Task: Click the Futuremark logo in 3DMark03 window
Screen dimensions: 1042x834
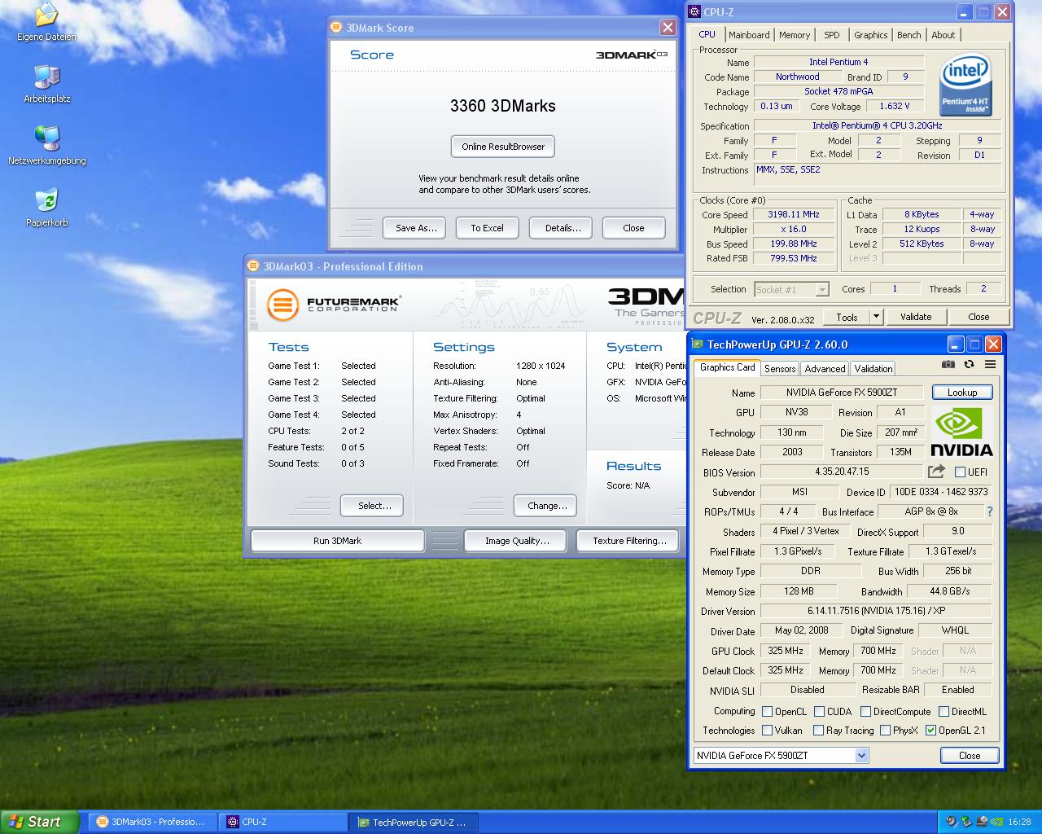Action: click(x=334, y=305)
